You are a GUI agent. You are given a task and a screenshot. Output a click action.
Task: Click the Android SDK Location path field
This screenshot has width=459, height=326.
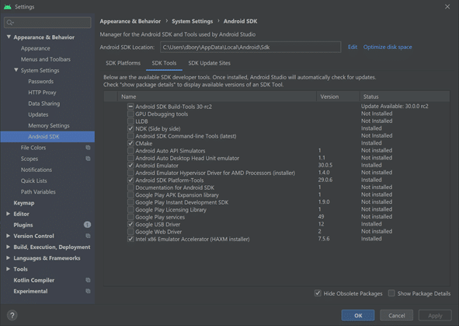(251, 47)
